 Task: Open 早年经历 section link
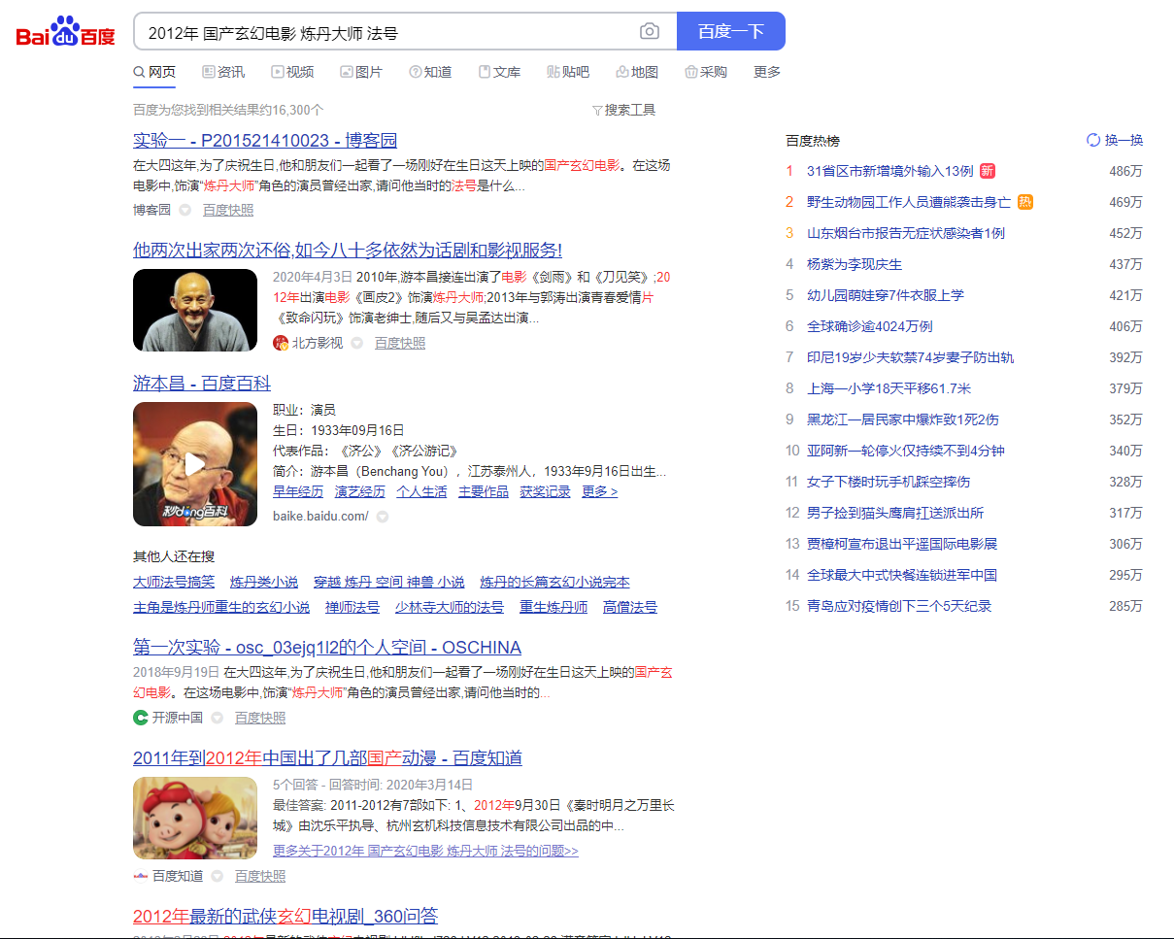point(298,491)
